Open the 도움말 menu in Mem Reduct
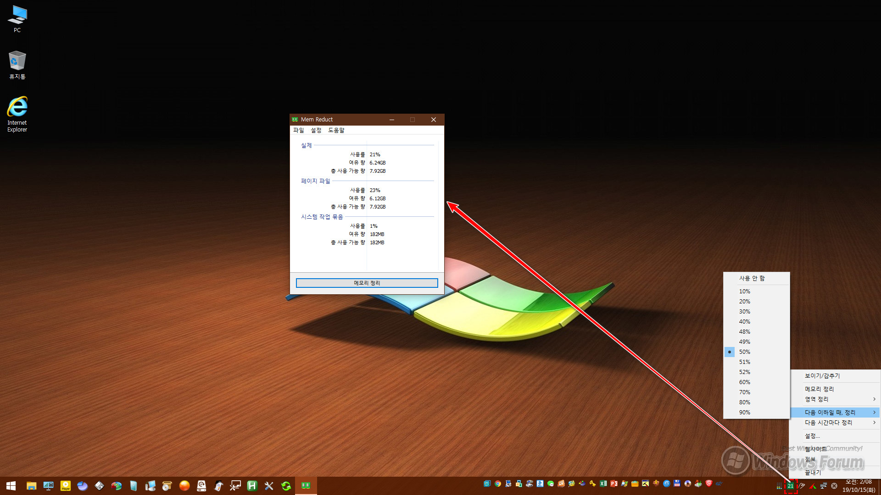 point(336,130)
